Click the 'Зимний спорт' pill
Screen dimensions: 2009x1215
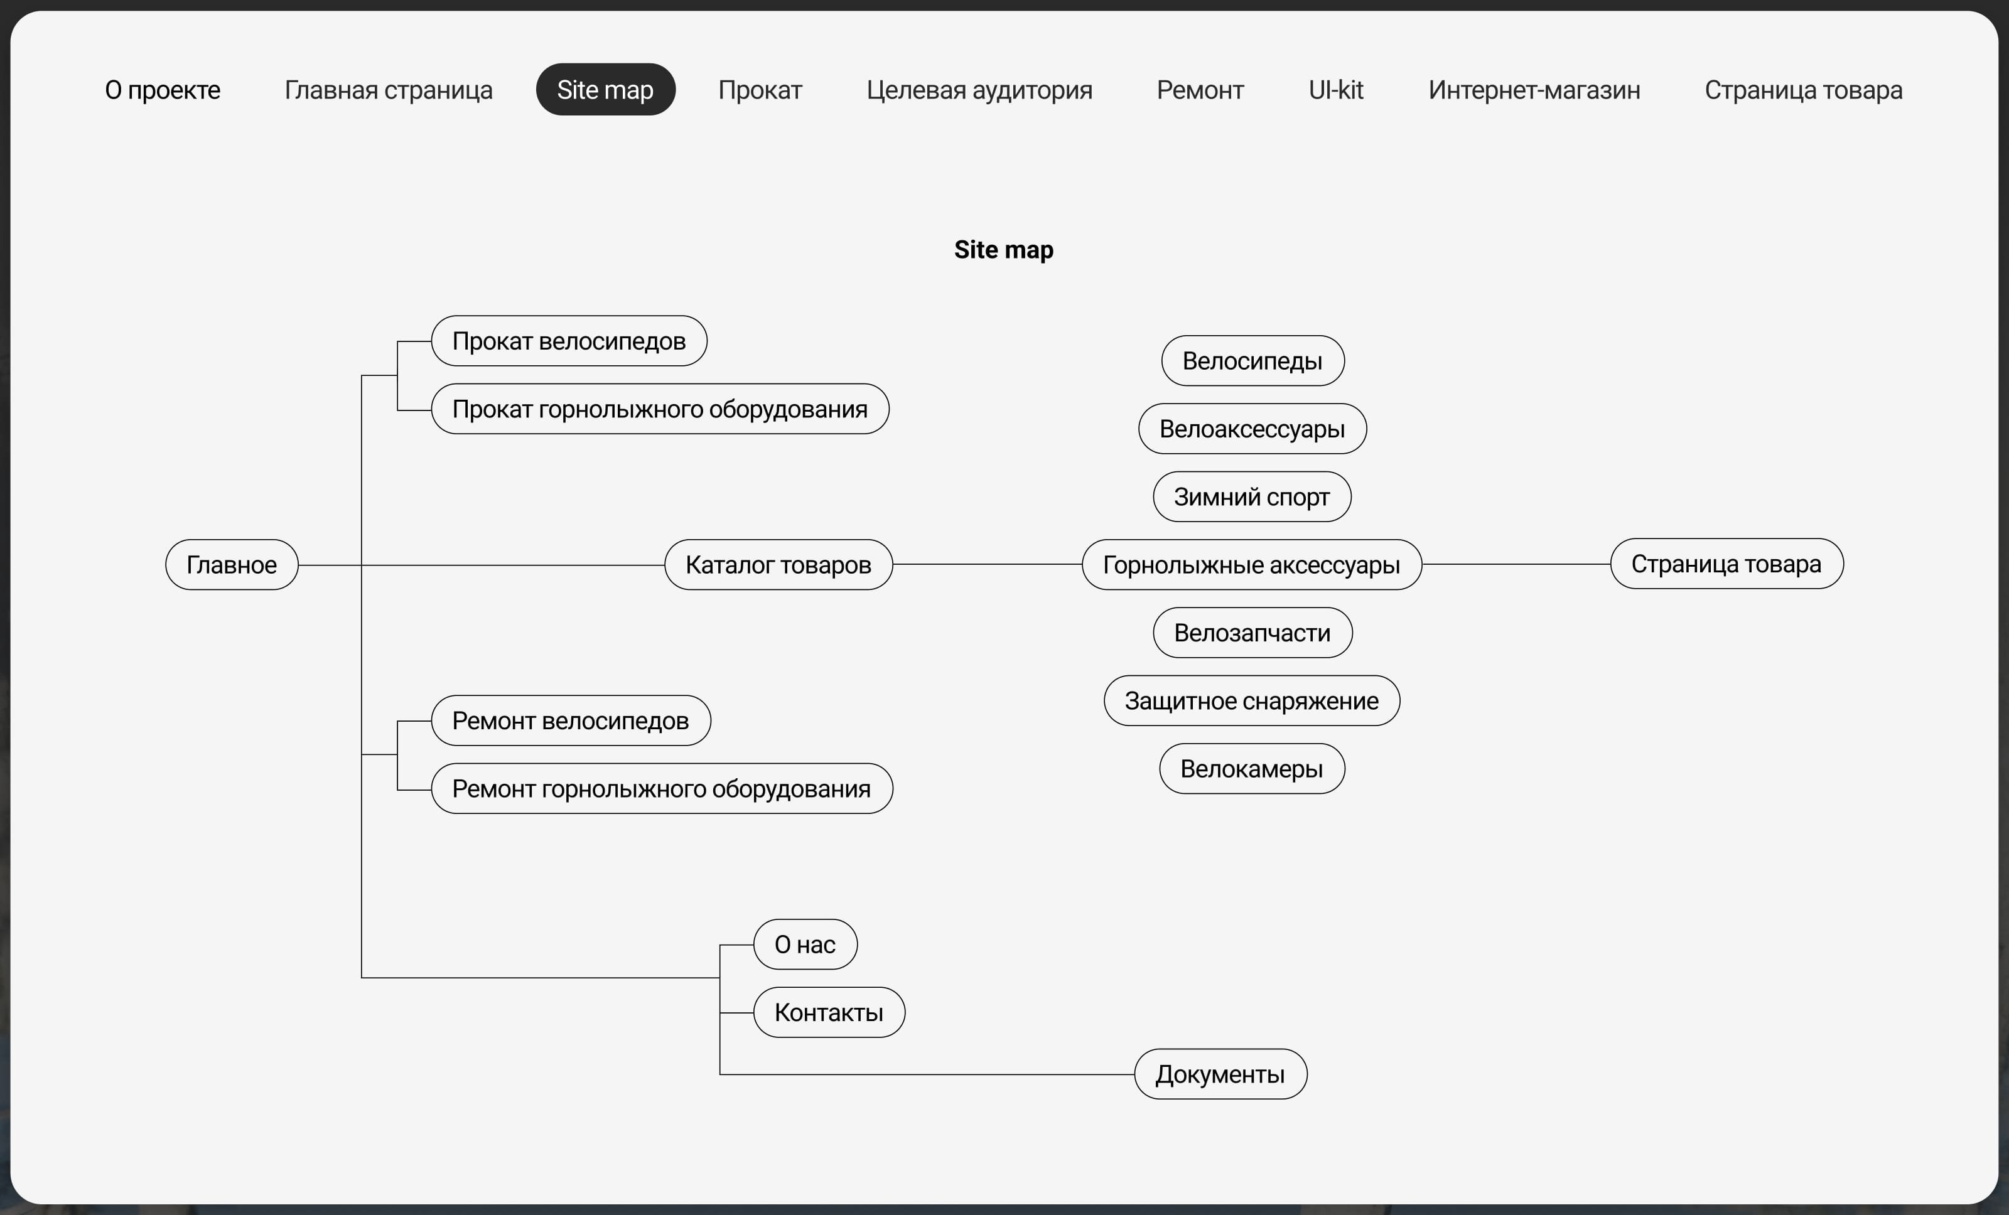tap(1252, 497)
